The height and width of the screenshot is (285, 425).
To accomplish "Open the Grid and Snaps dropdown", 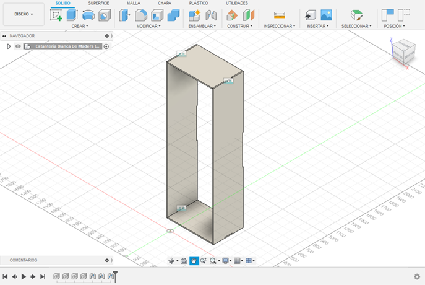I will [238, 261].
